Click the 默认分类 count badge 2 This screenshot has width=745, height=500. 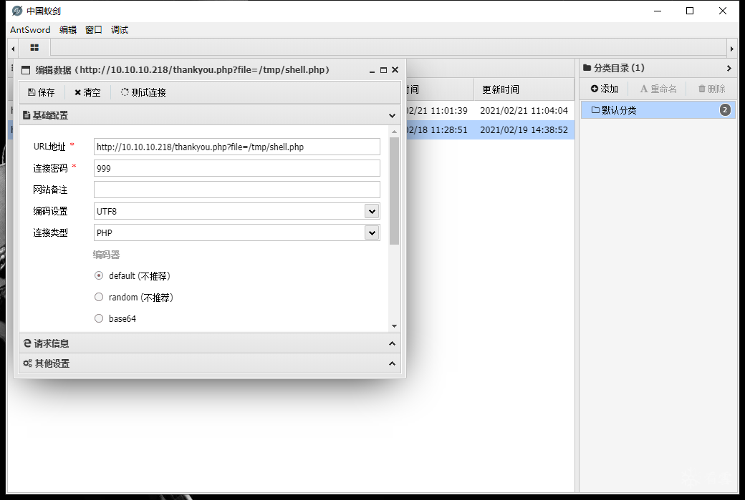pyautogui.click(x=725, y=110)
